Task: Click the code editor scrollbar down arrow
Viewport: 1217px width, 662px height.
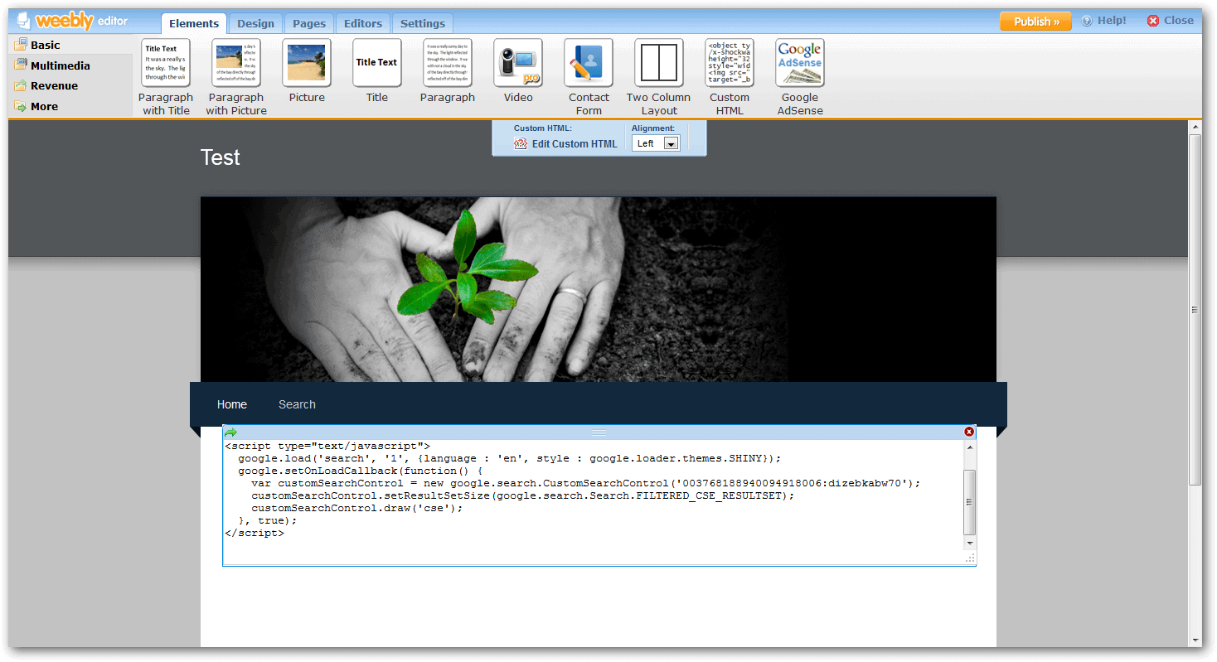Action: point(969,543)
